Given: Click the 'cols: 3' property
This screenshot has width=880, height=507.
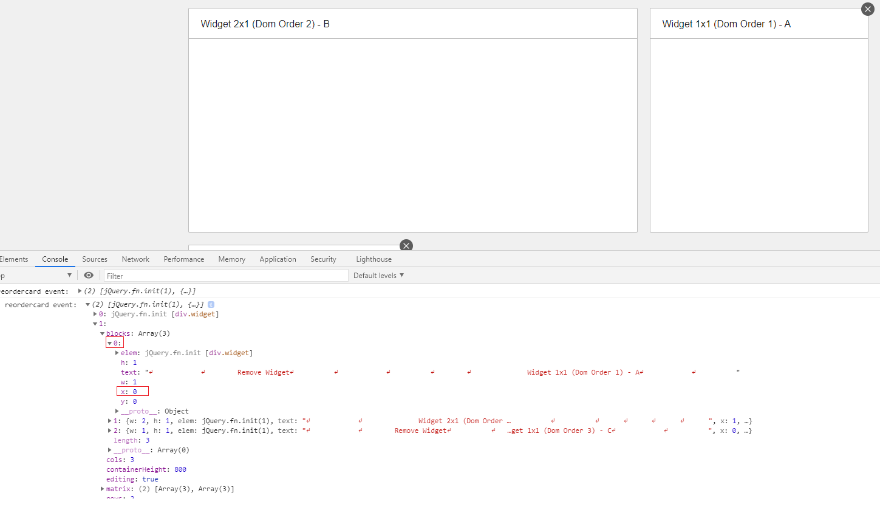Looking at the screenshot, I should [120, 460].
